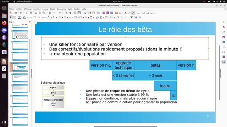Screen dimensions: 227x127
Task: Open the New document dropdown arrow
Action: tap(13, 13)
